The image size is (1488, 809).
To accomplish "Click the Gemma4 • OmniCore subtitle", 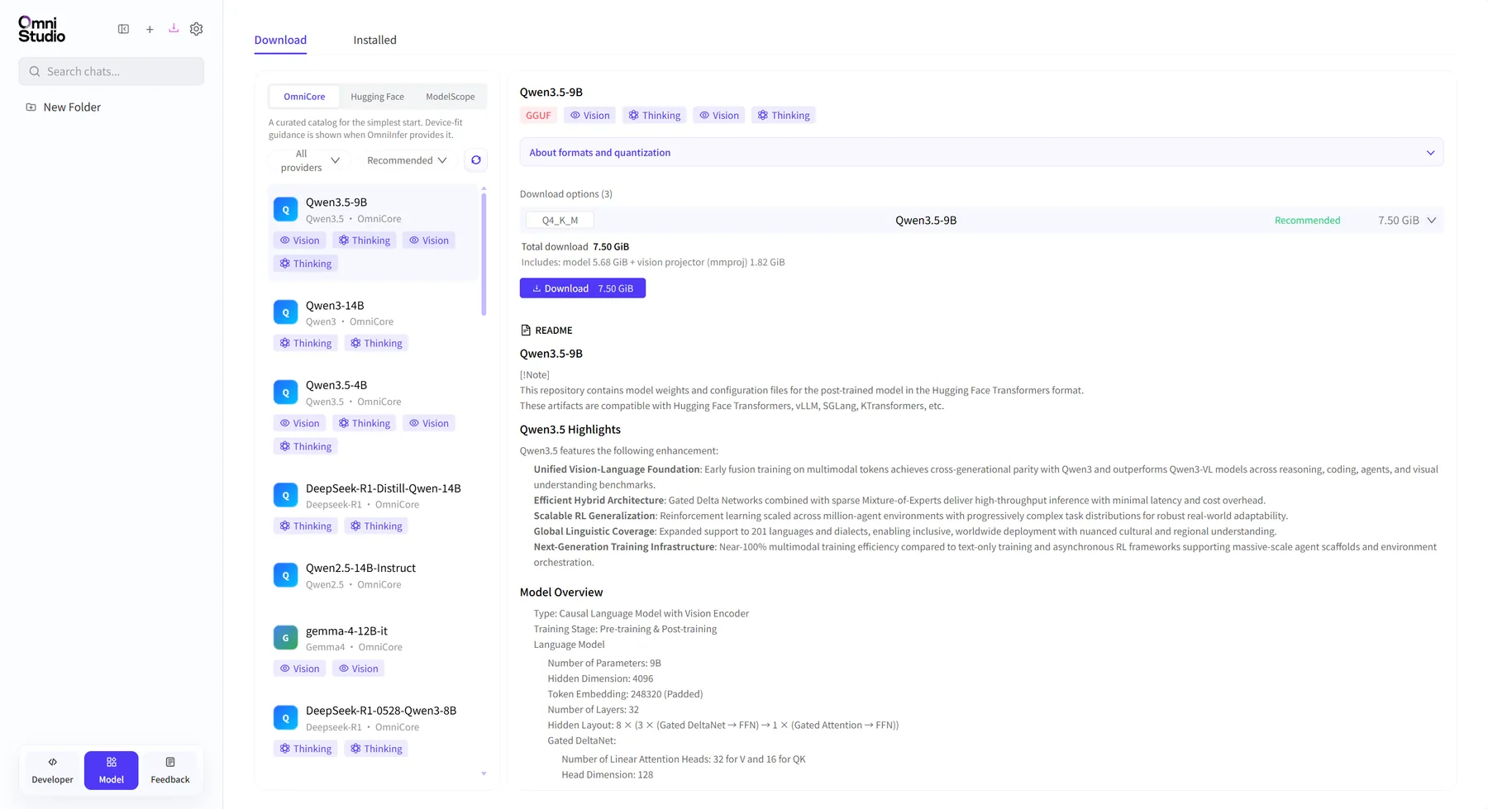I will click(354, 648).
